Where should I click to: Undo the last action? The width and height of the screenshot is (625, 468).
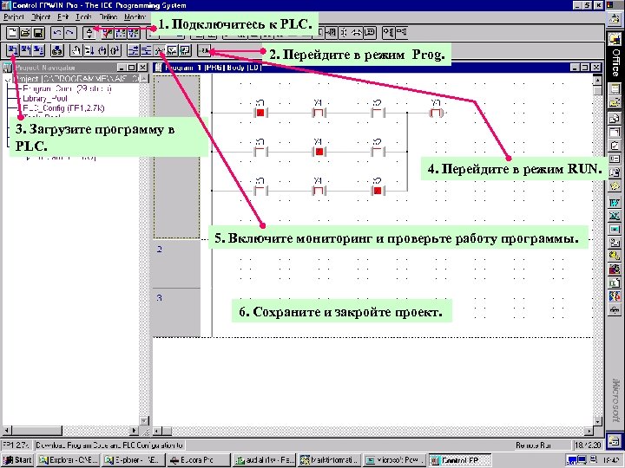pos(57,32)
